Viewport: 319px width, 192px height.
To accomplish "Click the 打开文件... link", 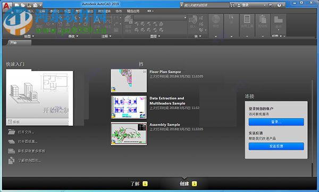I will click(26, 132).
